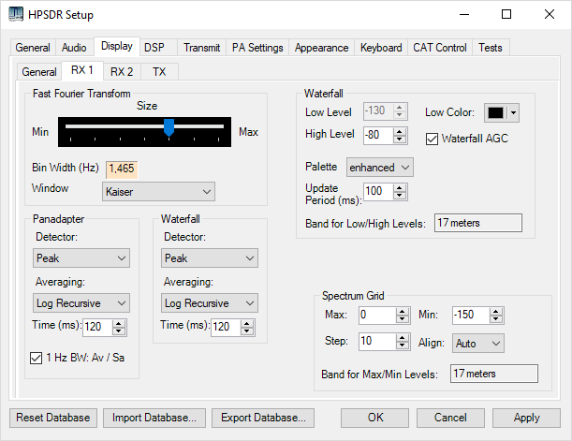Increase Spectrum Grid Step with up arrow
This screenshot has height=441, width=572.
pos(403,338)
